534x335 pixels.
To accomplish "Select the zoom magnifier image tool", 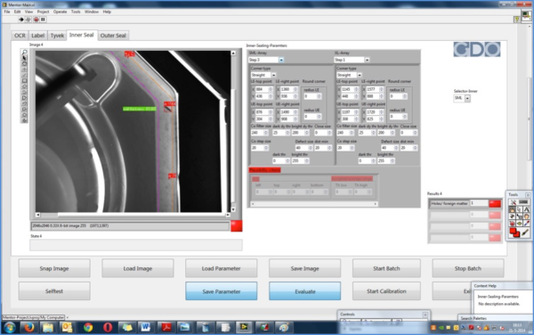I will (x=24, y=53).
